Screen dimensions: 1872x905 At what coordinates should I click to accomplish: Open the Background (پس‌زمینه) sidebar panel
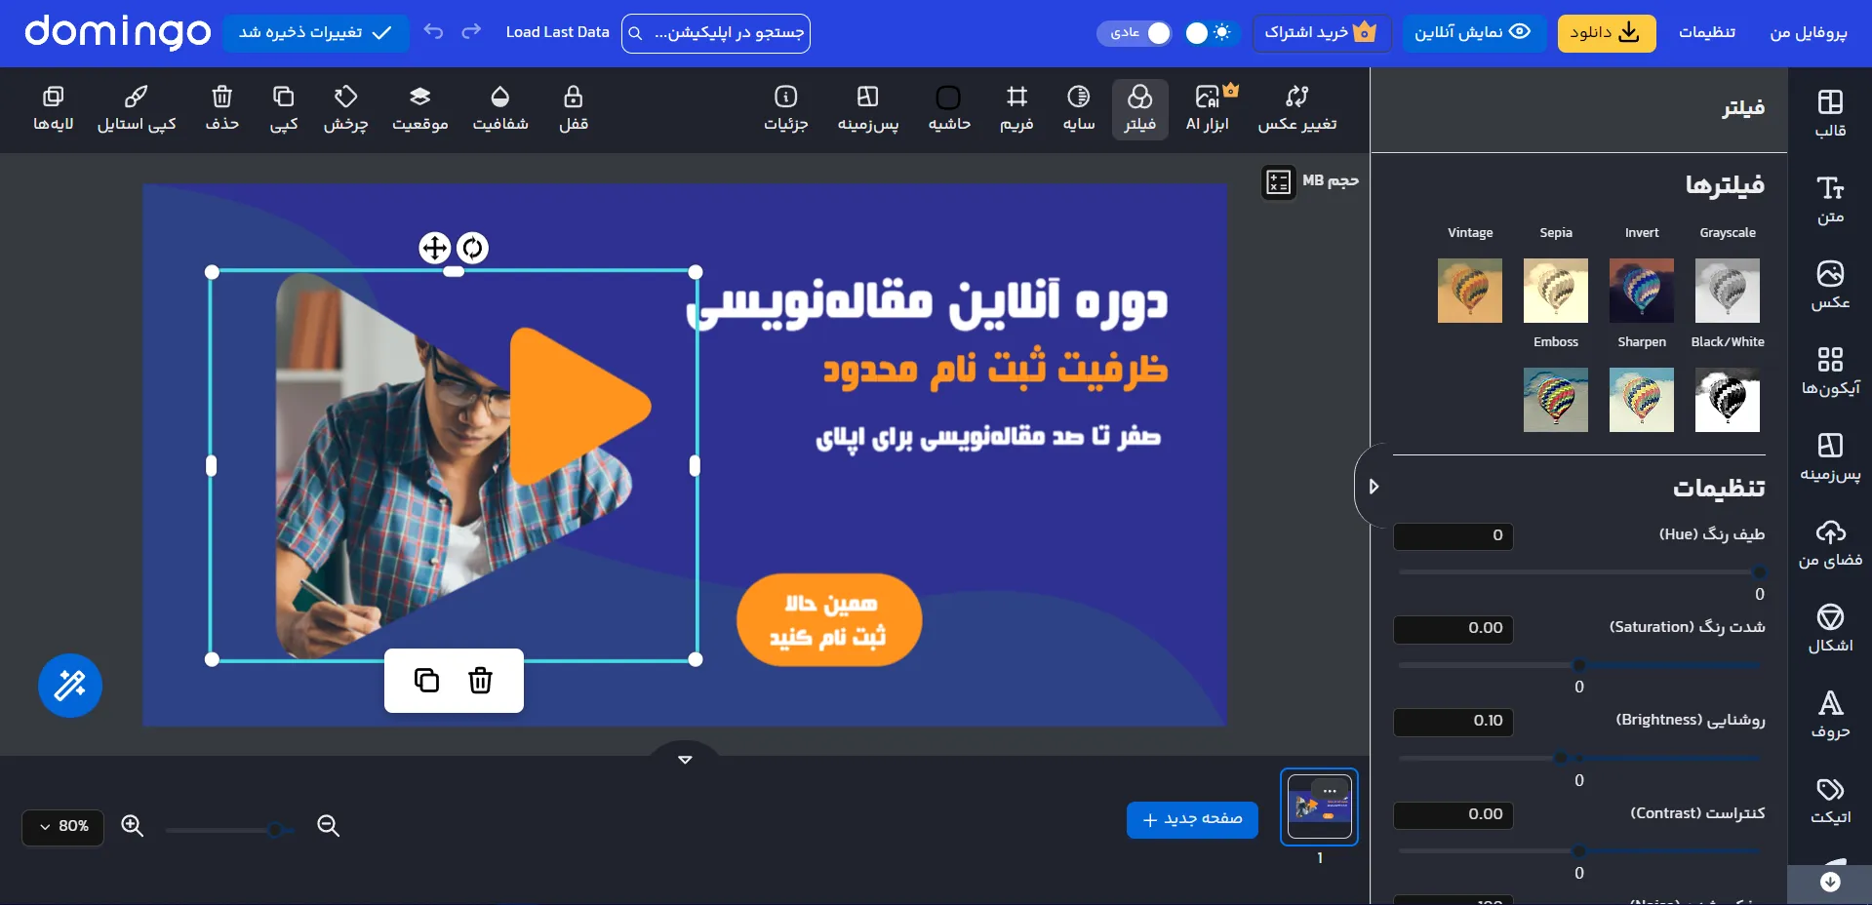[1830, 456]
